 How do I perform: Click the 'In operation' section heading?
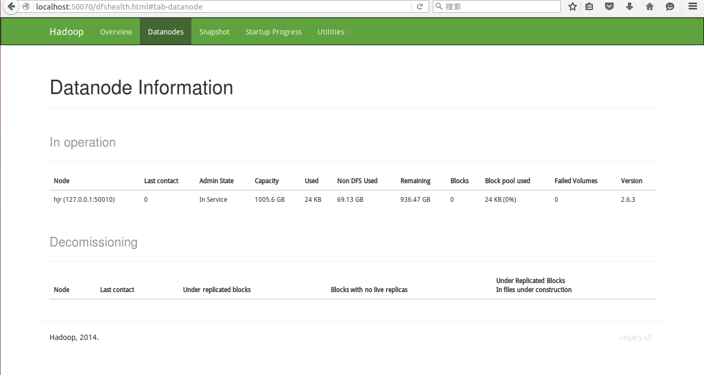(82, 142)
